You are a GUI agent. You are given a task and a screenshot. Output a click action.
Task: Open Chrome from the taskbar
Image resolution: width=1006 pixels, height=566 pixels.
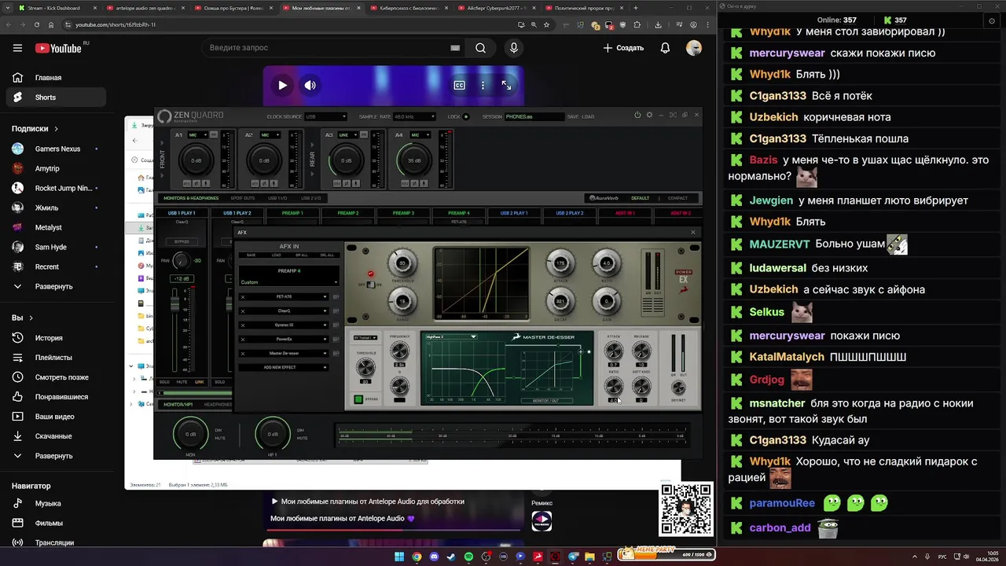(417, 557)
